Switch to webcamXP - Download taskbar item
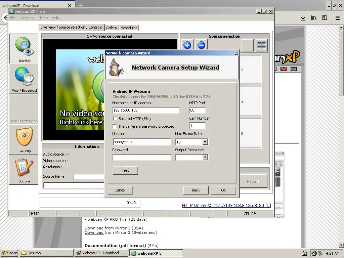 click(x=101, y=253)
